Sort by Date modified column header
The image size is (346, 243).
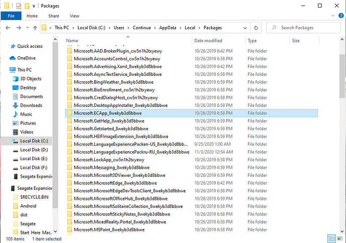point(208,41)
